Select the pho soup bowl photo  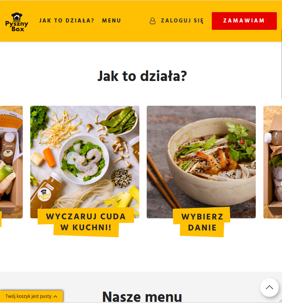coord(201,162)
